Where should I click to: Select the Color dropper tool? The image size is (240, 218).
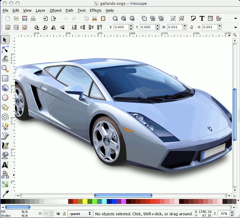point(5,193)
